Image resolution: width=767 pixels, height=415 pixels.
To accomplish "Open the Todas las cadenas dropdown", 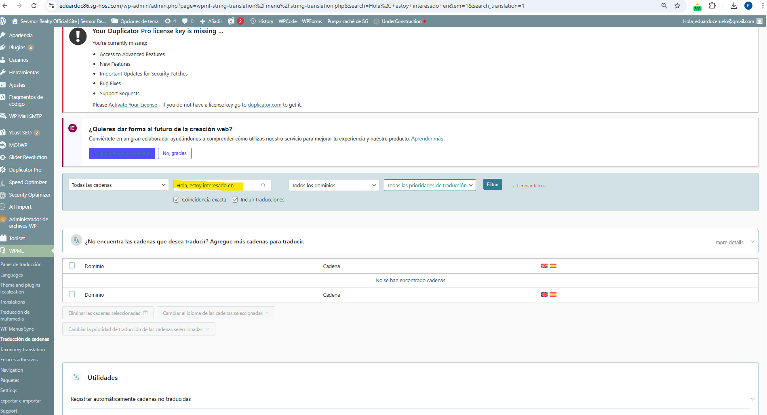I will coord(118,185).
